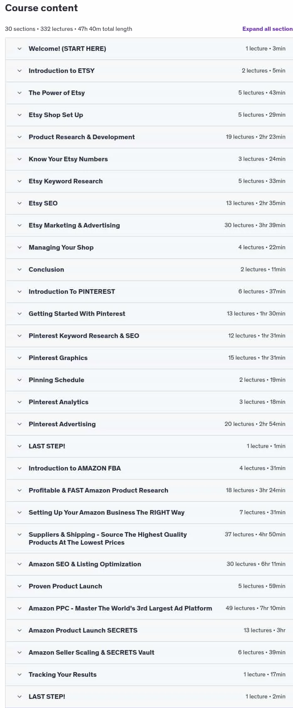Click the '49 lectures • 7hr 10min' row summary
Image resolution: width=293 pixels, height=708 pixels.
pos(255,608)
